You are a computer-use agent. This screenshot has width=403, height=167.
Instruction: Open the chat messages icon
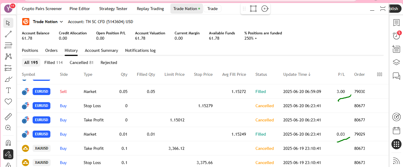(396, 76)
